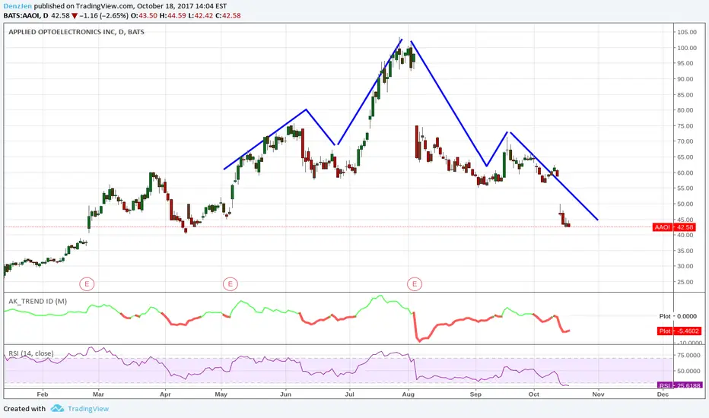Click the August earnings E marker
The image size is (709, 418).
pyautogui.click(x=414, y=283)
